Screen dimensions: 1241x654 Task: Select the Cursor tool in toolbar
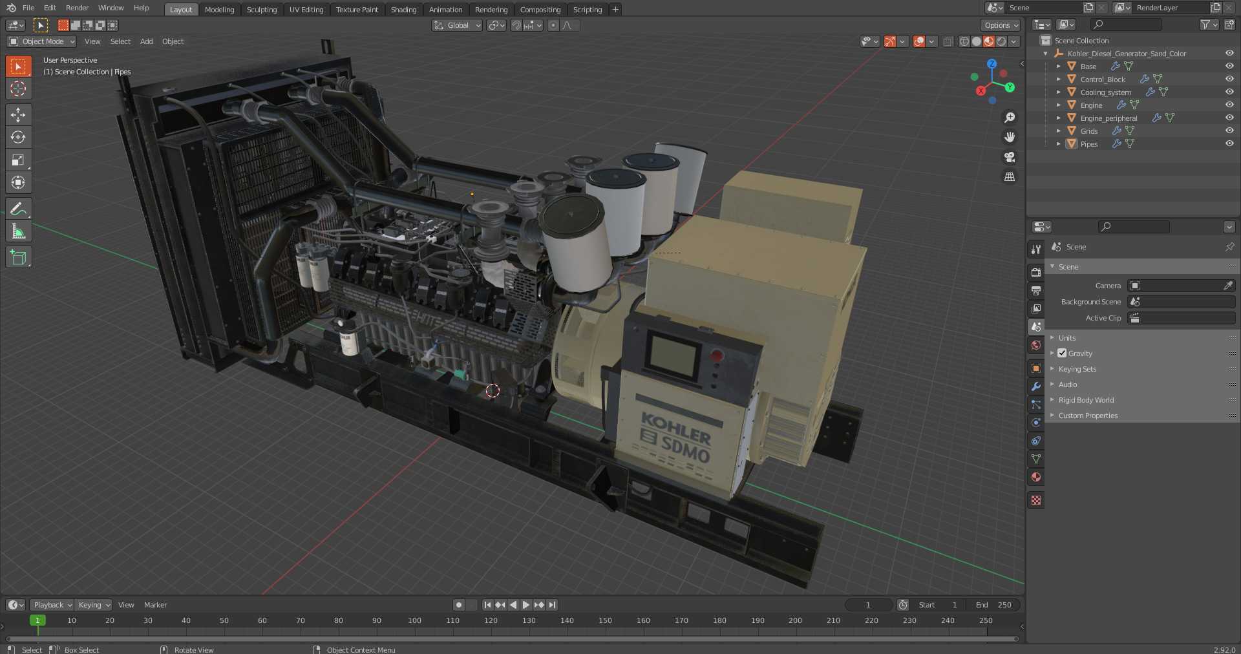(x=18, y=89)
